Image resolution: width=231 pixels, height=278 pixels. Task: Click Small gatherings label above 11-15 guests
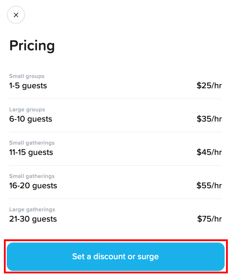tap(32, 143)
